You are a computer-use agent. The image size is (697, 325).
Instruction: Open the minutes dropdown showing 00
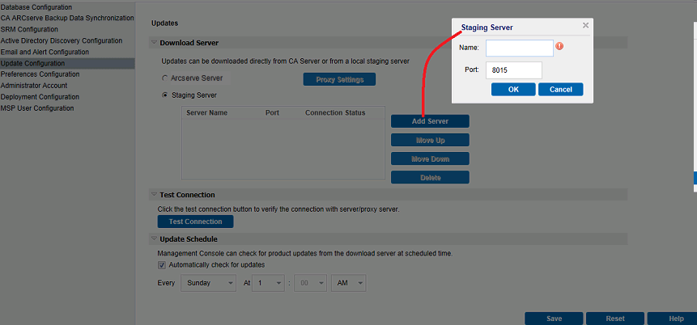(310, 283)
